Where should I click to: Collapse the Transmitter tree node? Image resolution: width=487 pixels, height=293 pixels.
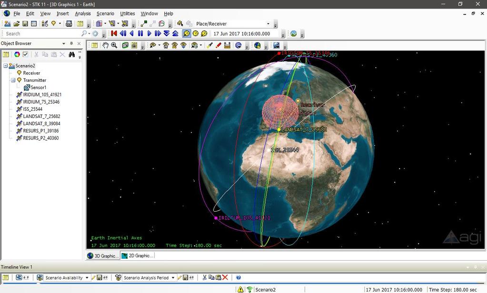pos(13,80)
